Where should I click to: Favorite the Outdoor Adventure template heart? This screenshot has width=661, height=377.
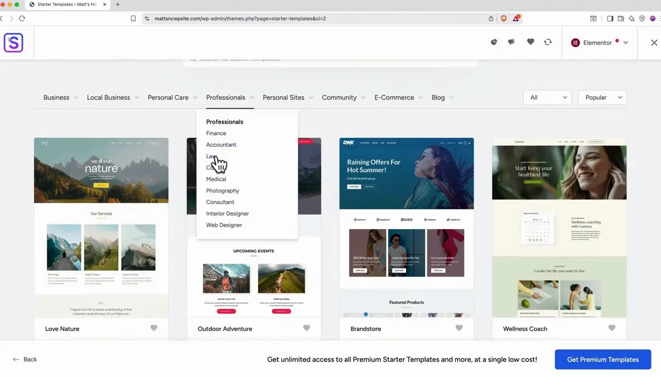[x=306, y=328]
